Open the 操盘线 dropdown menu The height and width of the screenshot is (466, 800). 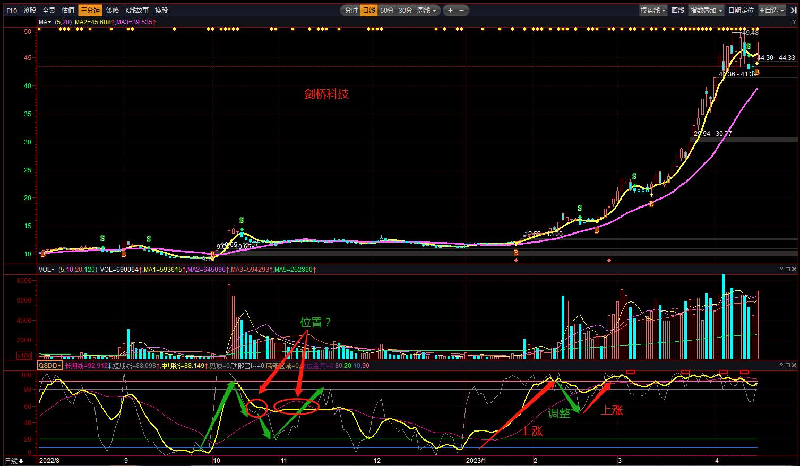tap(652, 11)
